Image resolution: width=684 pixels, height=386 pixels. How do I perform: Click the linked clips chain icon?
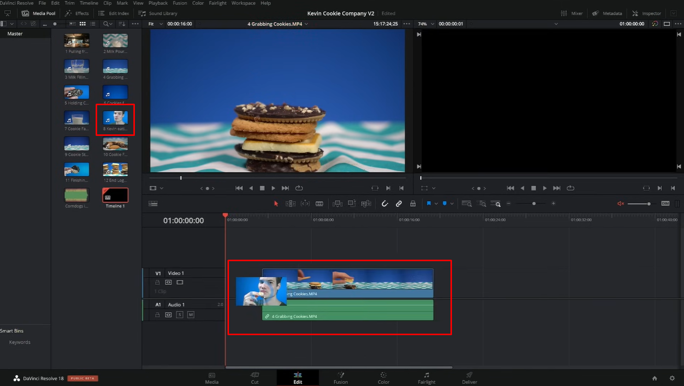(x=399, y=203)
